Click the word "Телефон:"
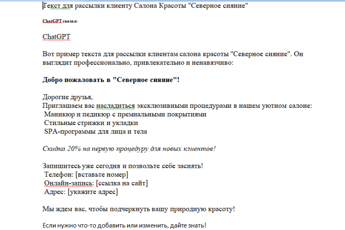 [x=59, y=174]
